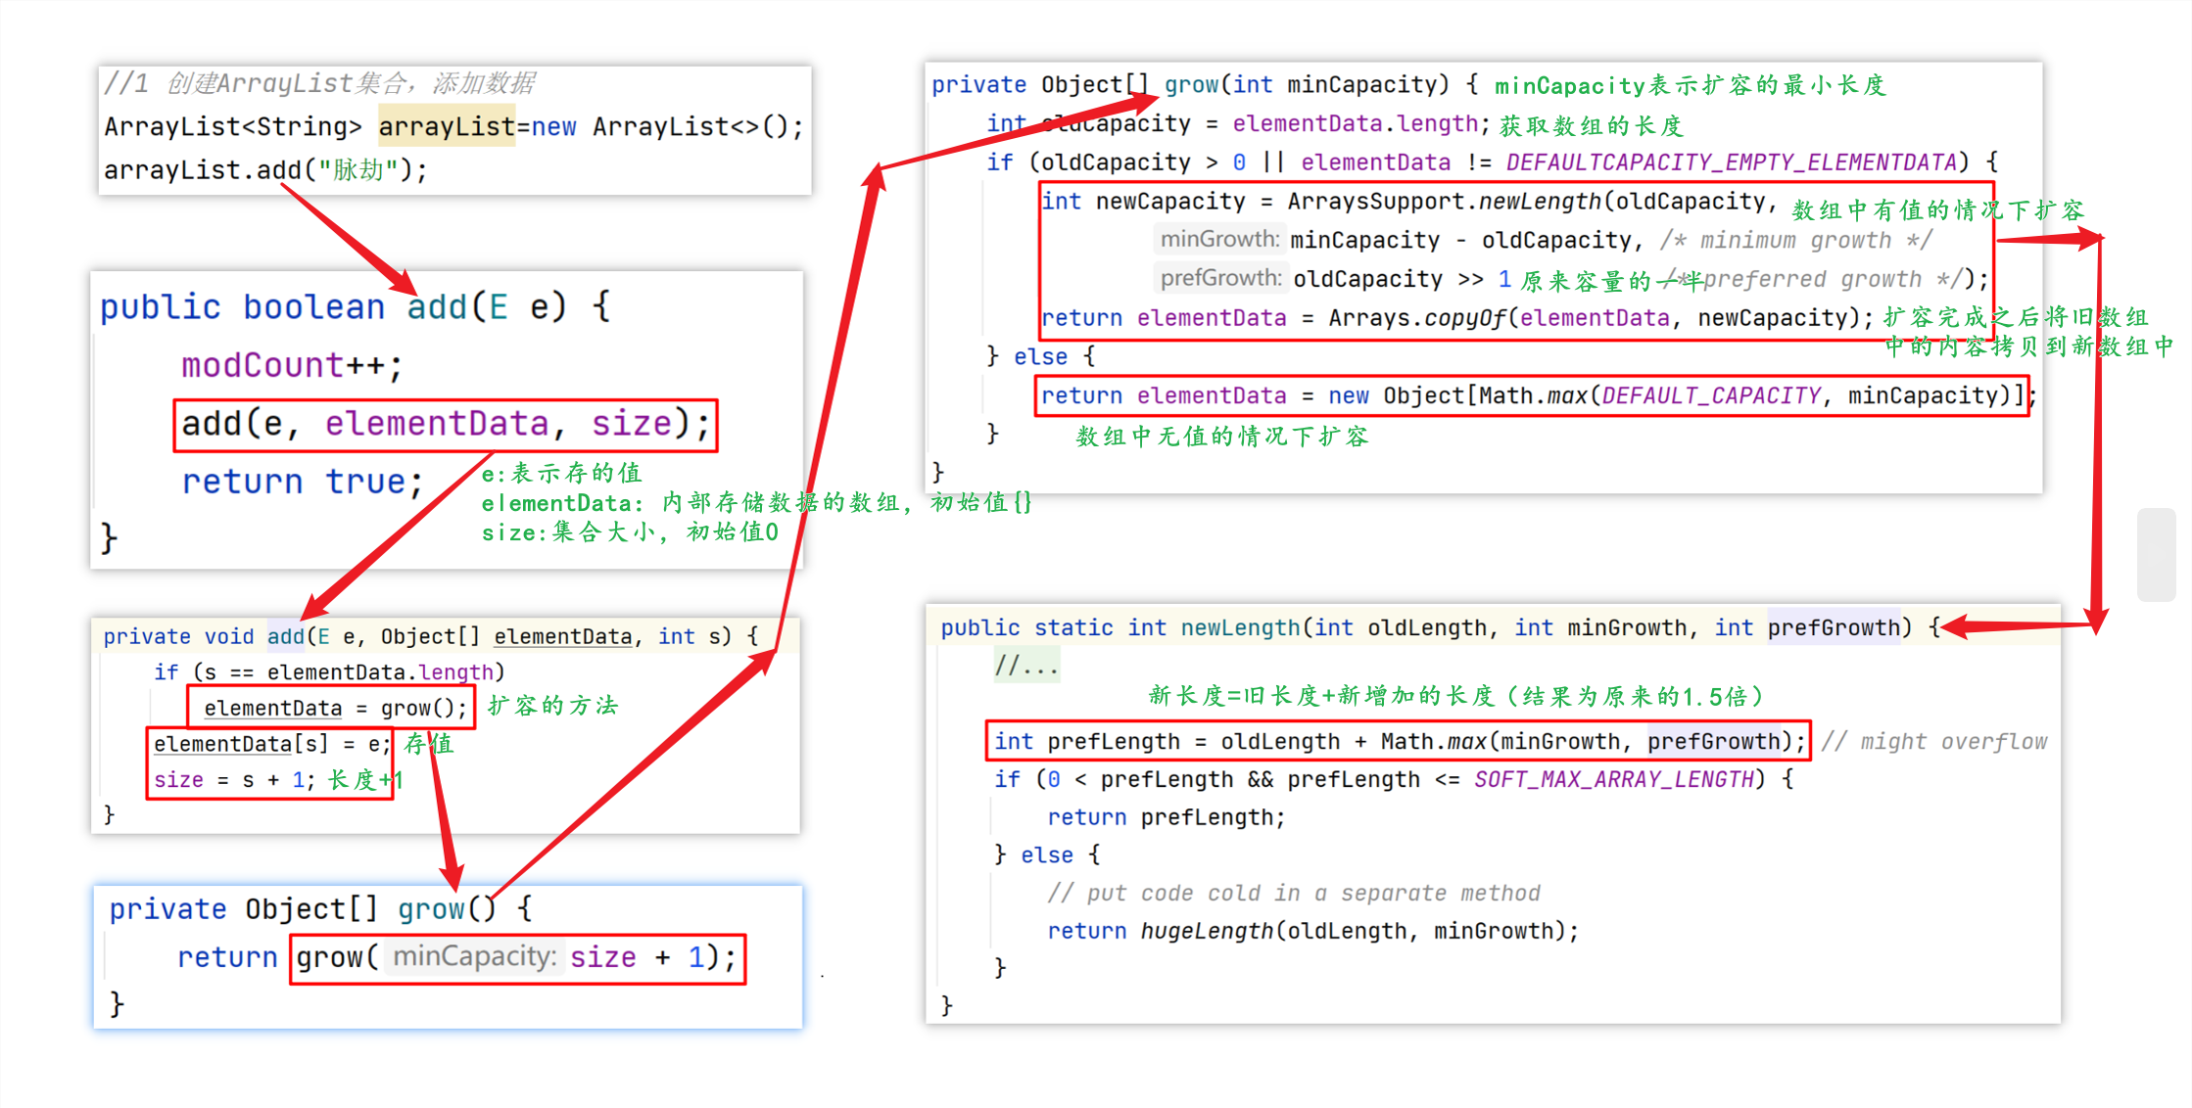The height and width of the screenshot is (1108, 2192).
Task: Click the 'return true;' statement
Action: (x=302, y=482)
